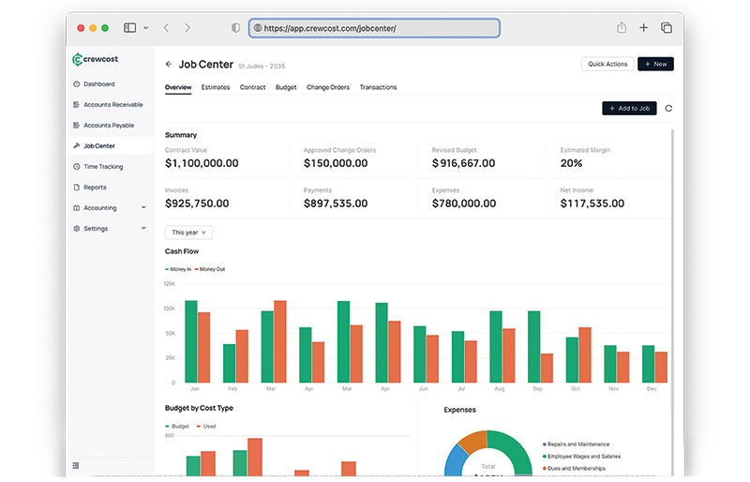This screenshot has height=482, width=750.
Task: Go forward with the browser forward arrow
Action: point(187,28)
